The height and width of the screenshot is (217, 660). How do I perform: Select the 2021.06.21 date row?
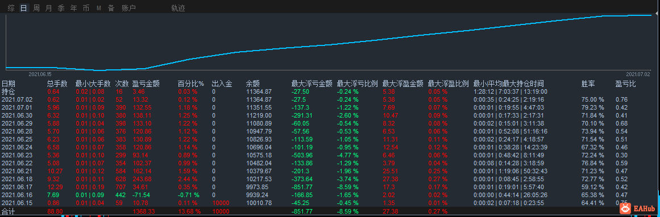click(x=330, y=171)
